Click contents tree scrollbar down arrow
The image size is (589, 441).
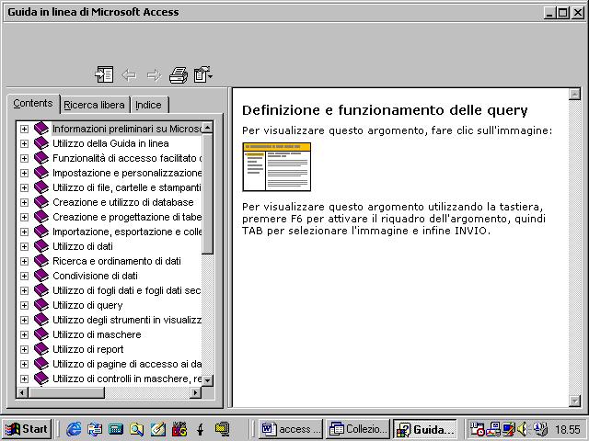(x=208, y=380)
